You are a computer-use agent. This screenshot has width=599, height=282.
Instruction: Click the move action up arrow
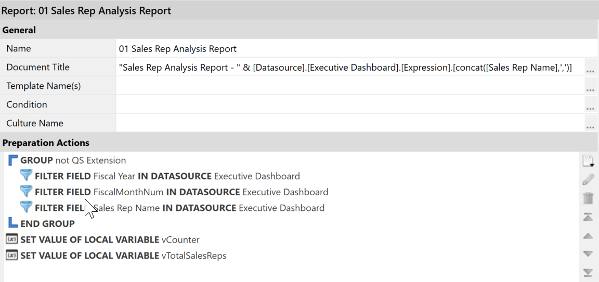click(588, 236)
